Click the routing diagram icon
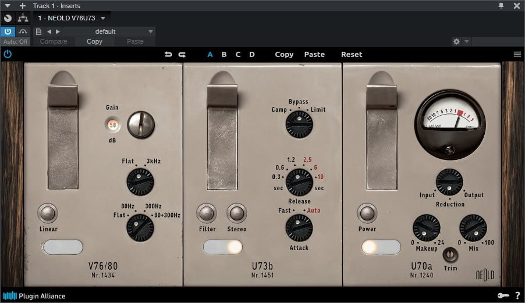Image resolution: width=525 pixels, height=303 pixels. (23, 18)
